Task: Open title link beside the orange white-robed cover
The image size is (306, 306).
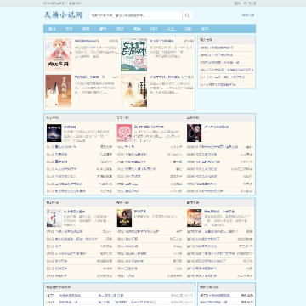Action: click(x=90, y=76)
